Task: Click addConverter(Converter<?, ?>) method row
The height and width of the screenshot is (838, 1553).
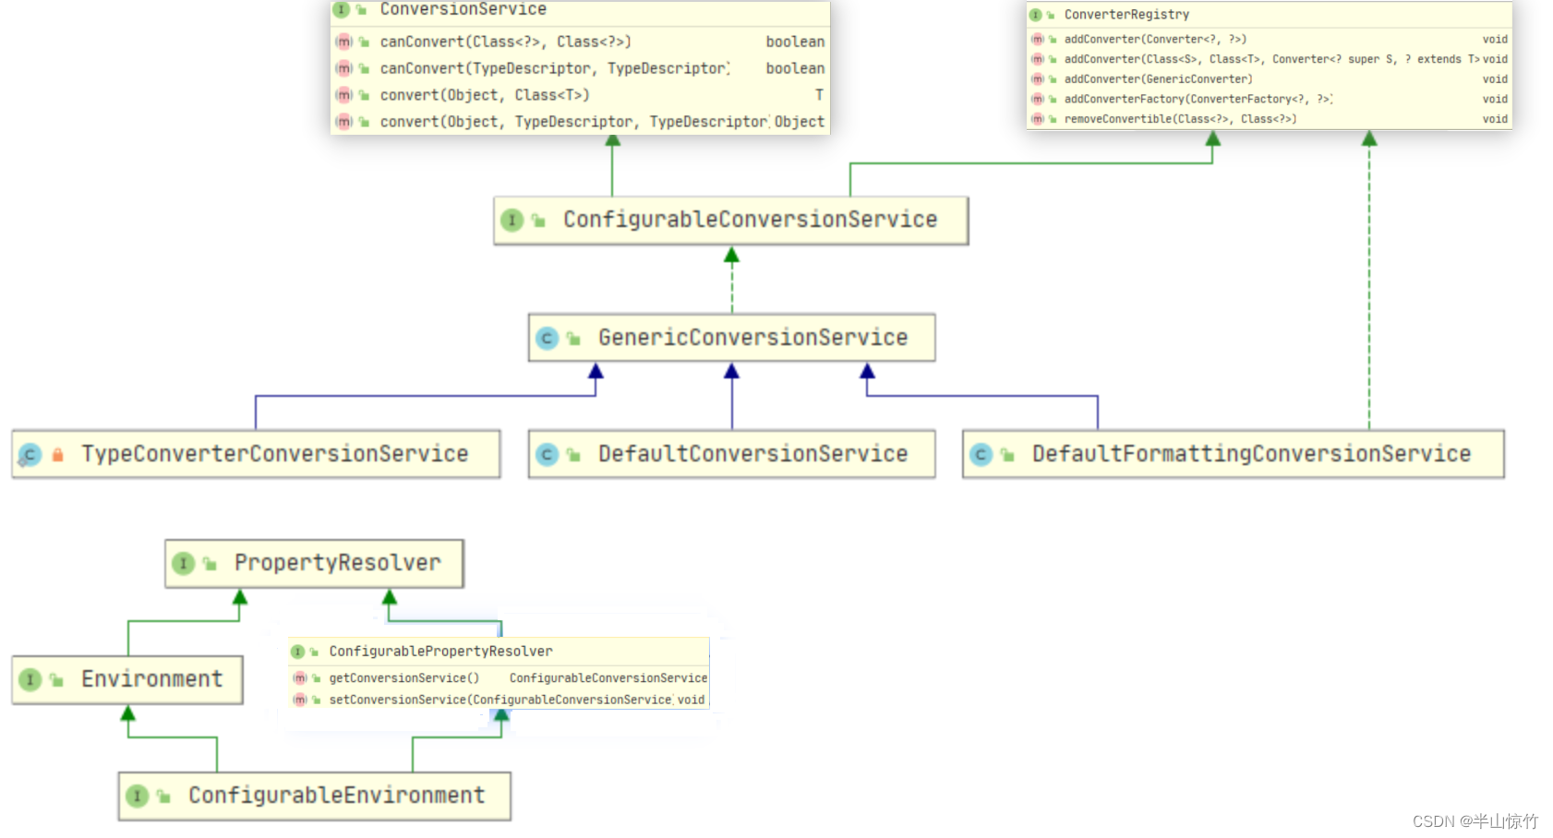Action: [x=1270, y=40]
